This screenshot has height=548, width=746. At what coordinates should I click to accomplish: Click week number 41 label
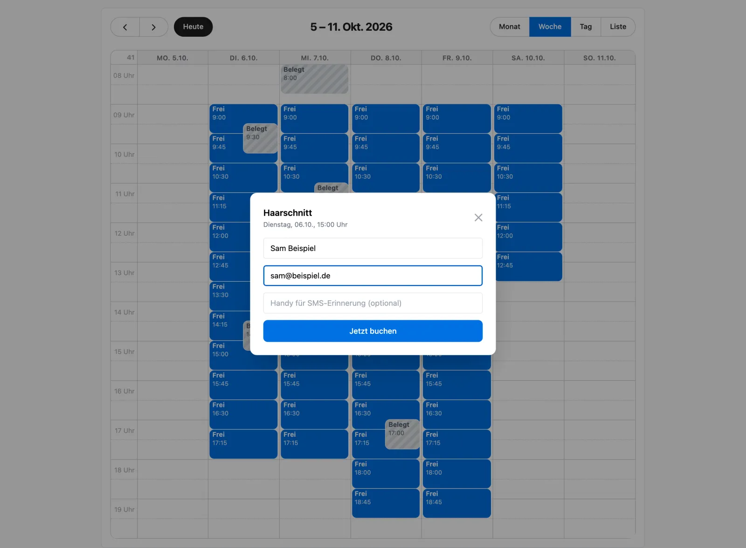click(131, 58)
